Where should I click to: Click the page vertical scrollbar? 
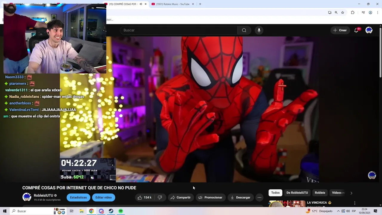tap(381, 52)
